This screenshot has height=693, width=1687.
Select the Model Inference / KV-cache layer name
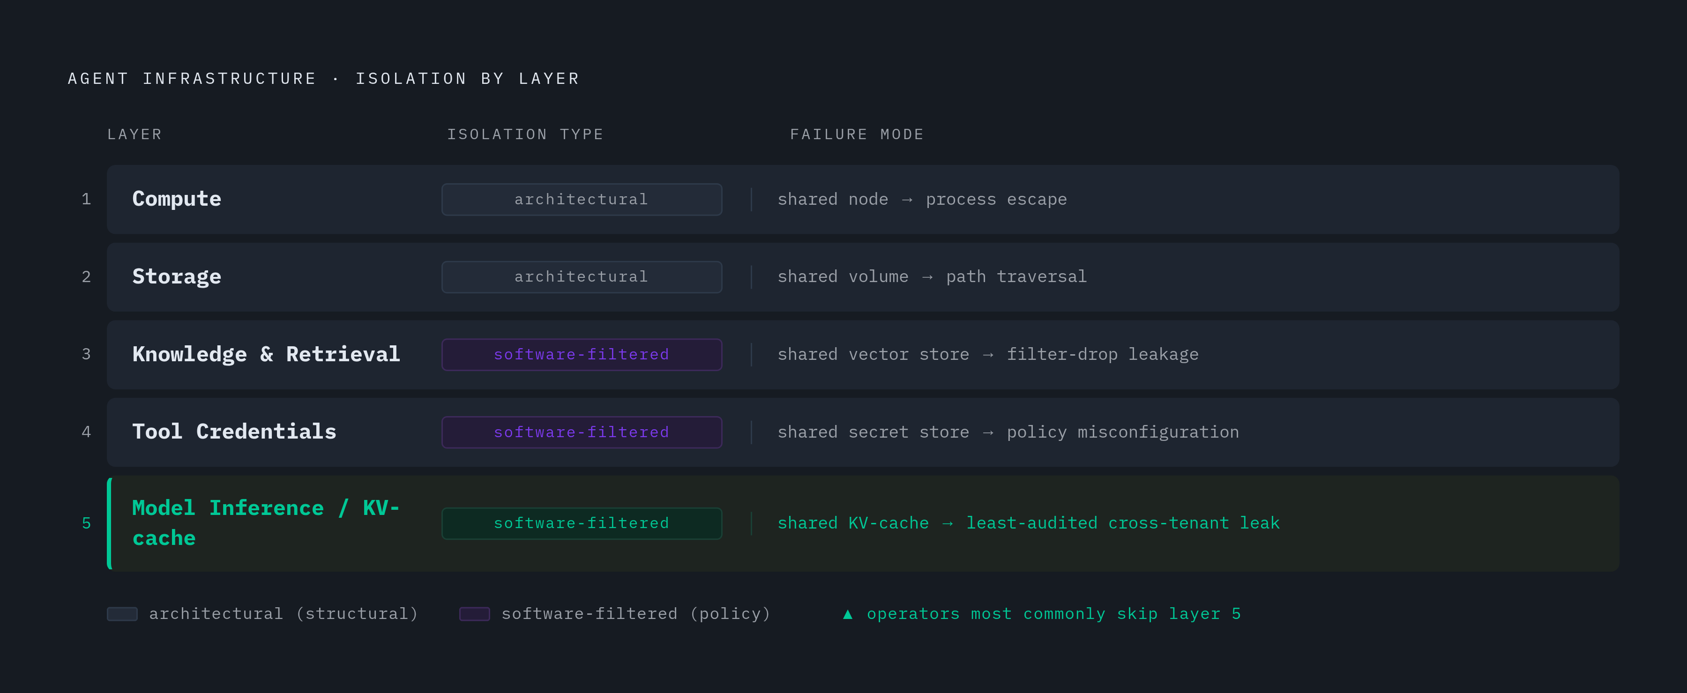click(266, 523)
